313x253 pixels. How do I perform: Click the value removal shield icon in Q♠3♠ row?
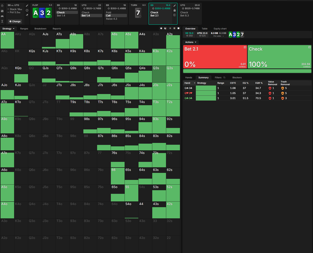pos(270,88)
